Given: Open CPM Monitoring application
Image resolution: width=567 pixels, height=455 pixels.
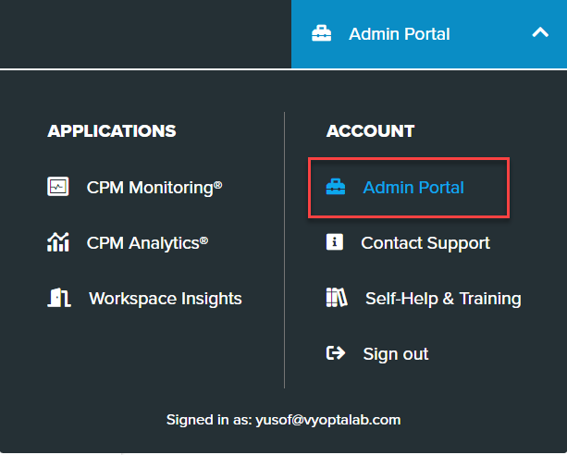Looking at the screenshot, I should coord(154,188).
